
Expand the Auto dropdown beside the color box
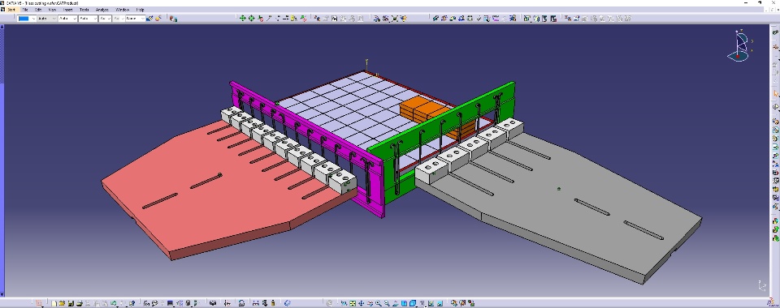click(x=47, y=19)
